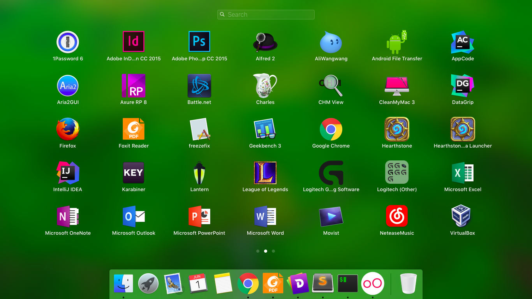Open the Movist player
The image size is (532, 299).
pos(331,216)
